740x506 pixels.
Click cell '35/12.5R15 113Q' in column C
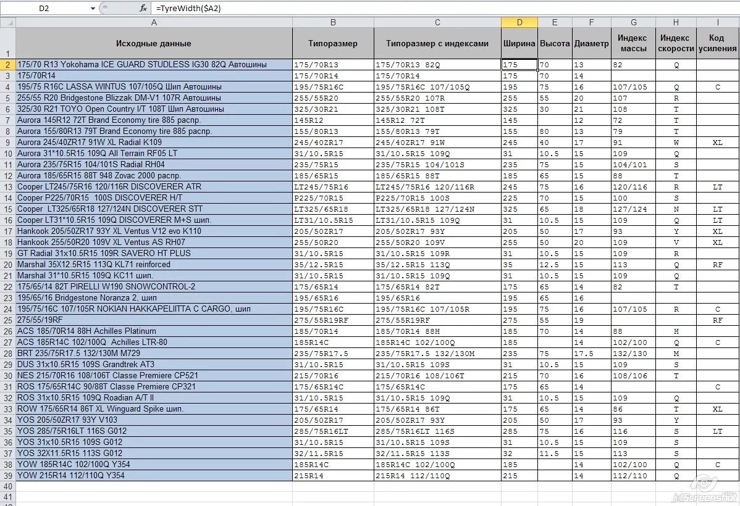coord(437,265)
